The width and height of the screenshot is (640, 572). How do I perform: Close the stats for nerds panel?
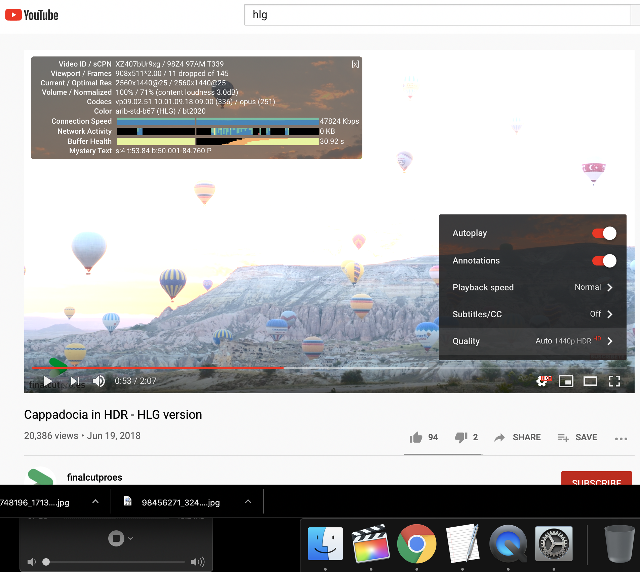[x=355, y=64]
